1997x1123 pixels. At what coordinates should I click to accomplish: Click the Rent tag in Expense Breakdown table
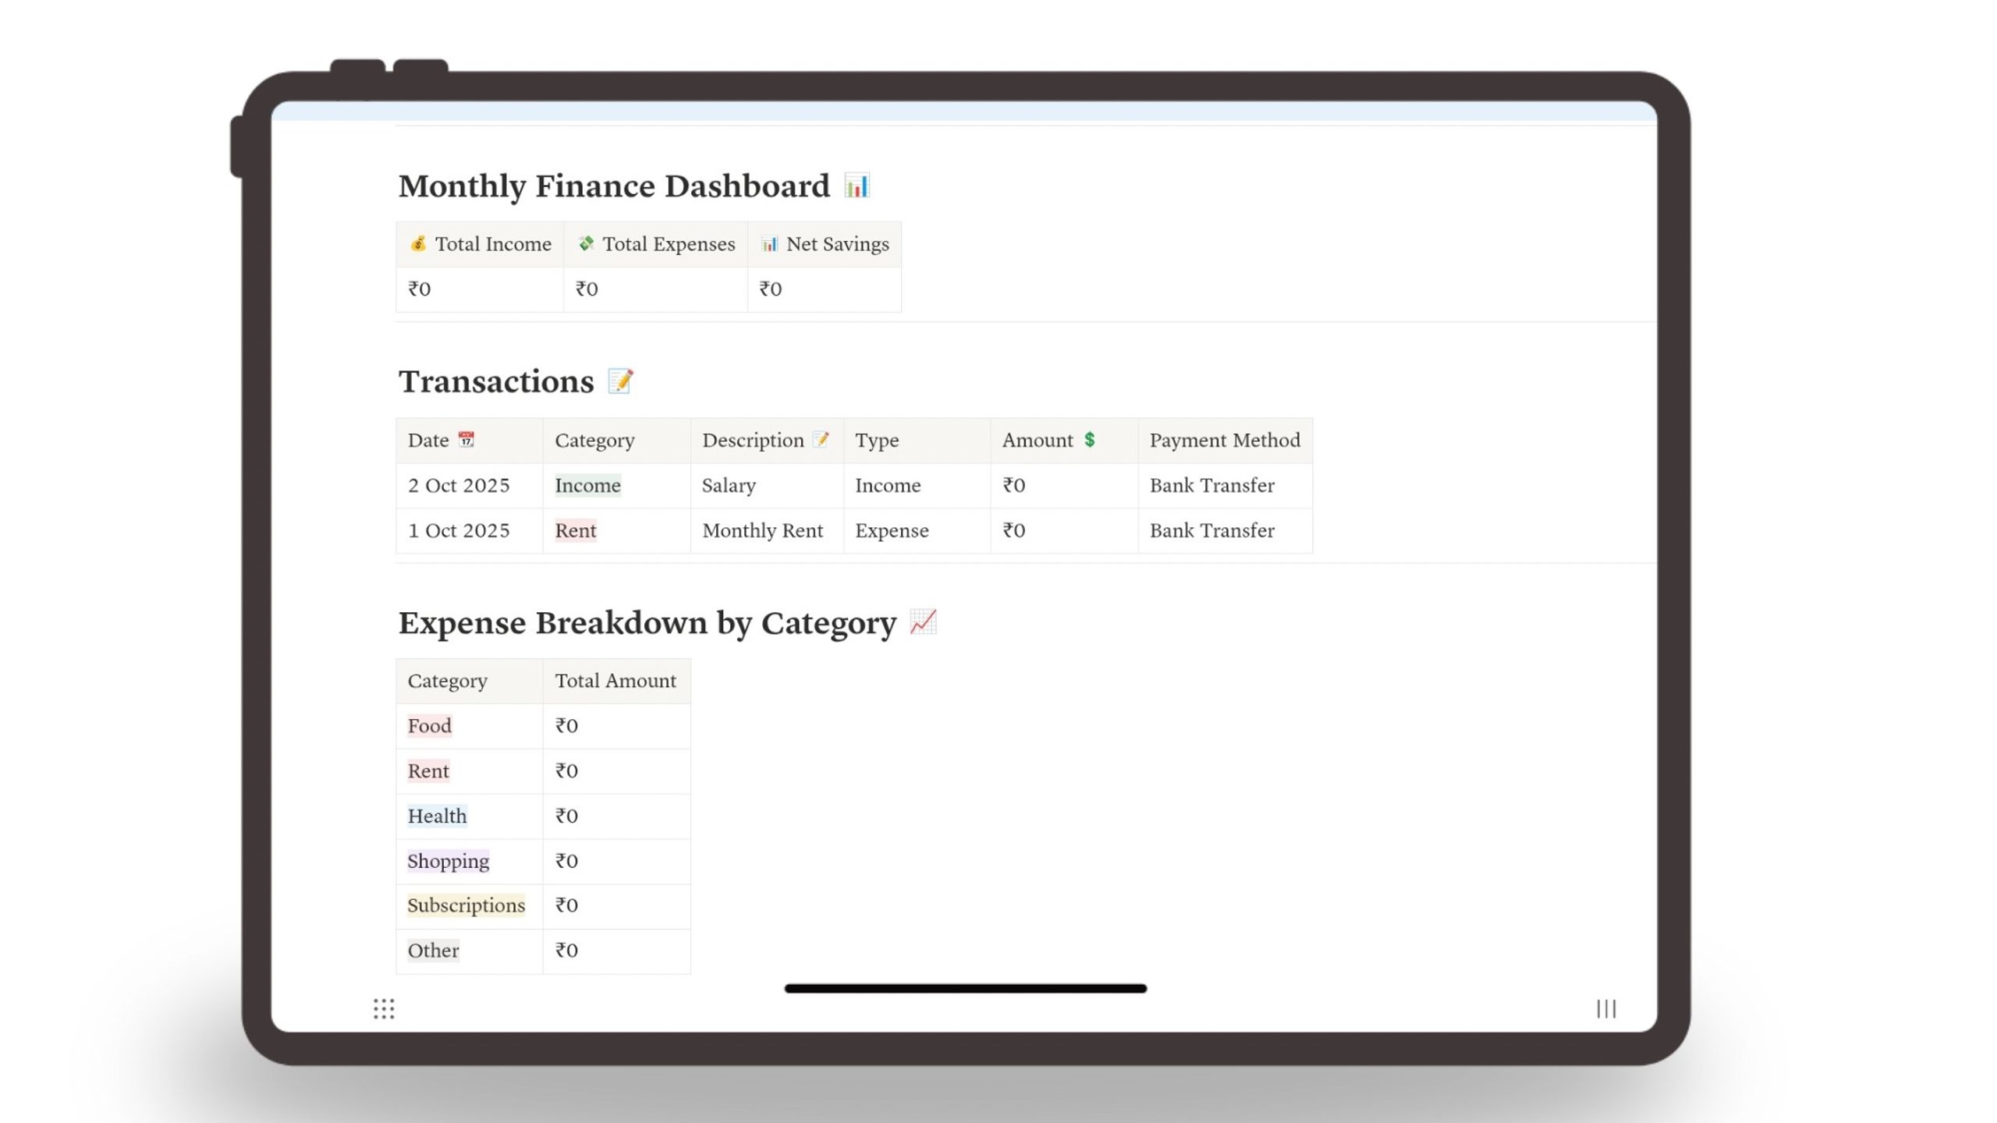428,771
